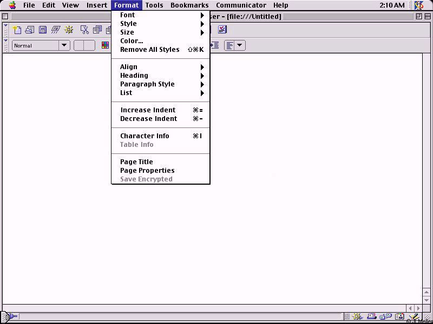Click the text color swatch grid icon
This screenshot has height=324, width=433.
106,46
